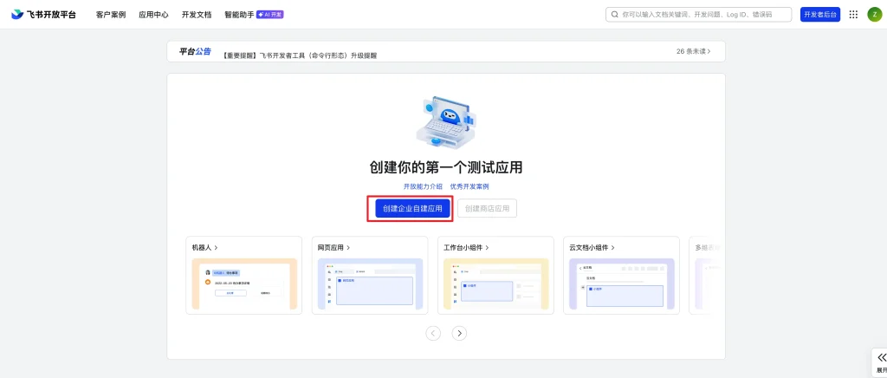Screen dimensions: 887x378
Task: Open 应用中心 menu item
Action: 153,15
